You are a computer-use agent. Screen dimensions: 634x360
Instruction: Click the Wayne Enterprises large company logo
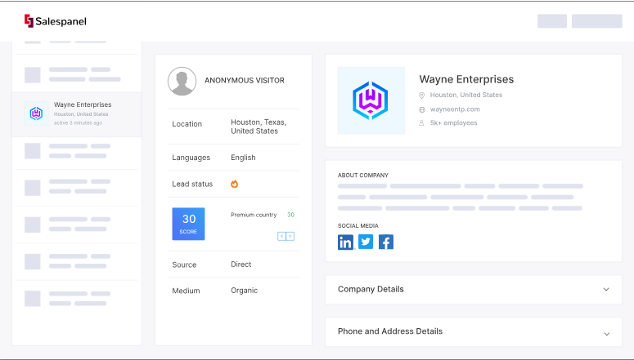click(371, 100)
